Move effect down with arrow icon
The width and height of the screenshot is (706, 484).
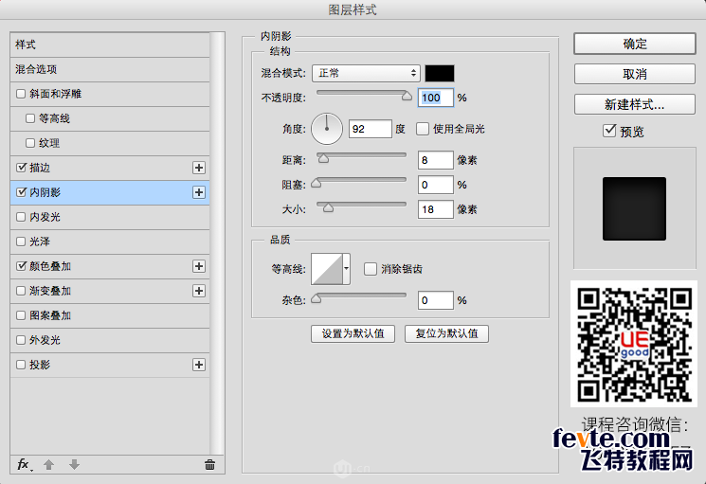click(74, 465)
